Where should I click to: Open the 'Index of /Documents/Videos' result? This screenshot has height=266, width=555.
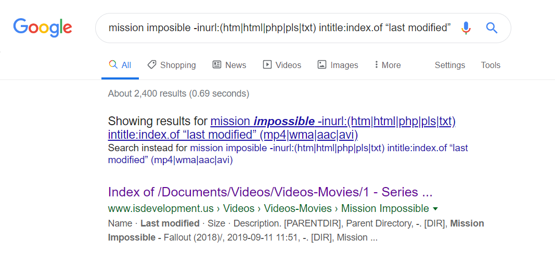270,192
